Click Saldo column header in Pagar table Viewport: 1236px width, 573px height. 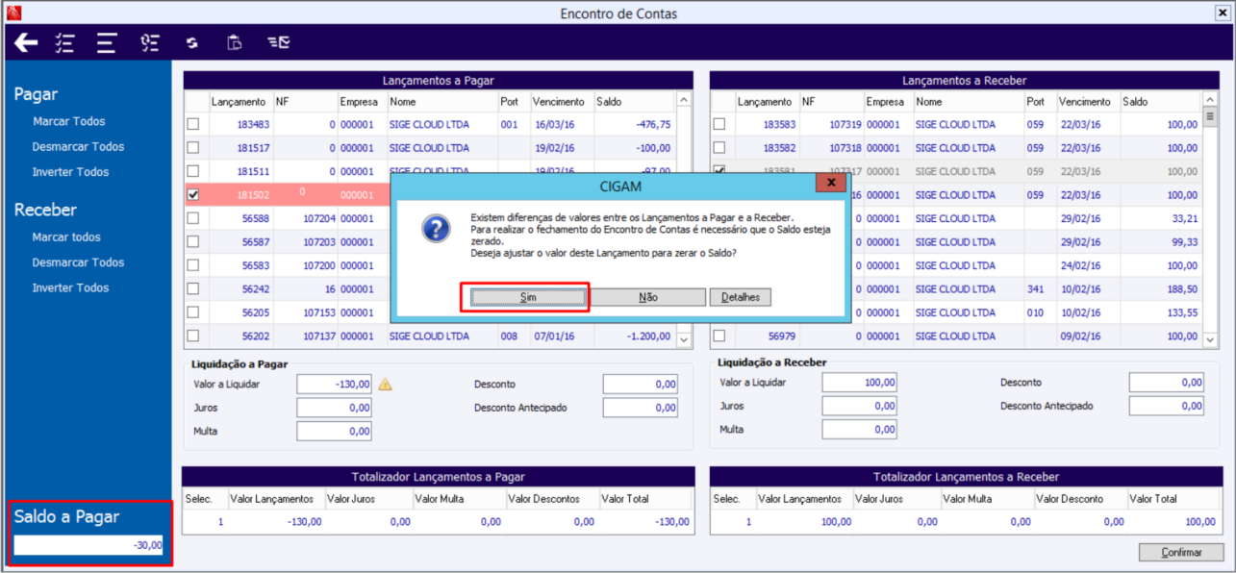(x=635, y=101)
